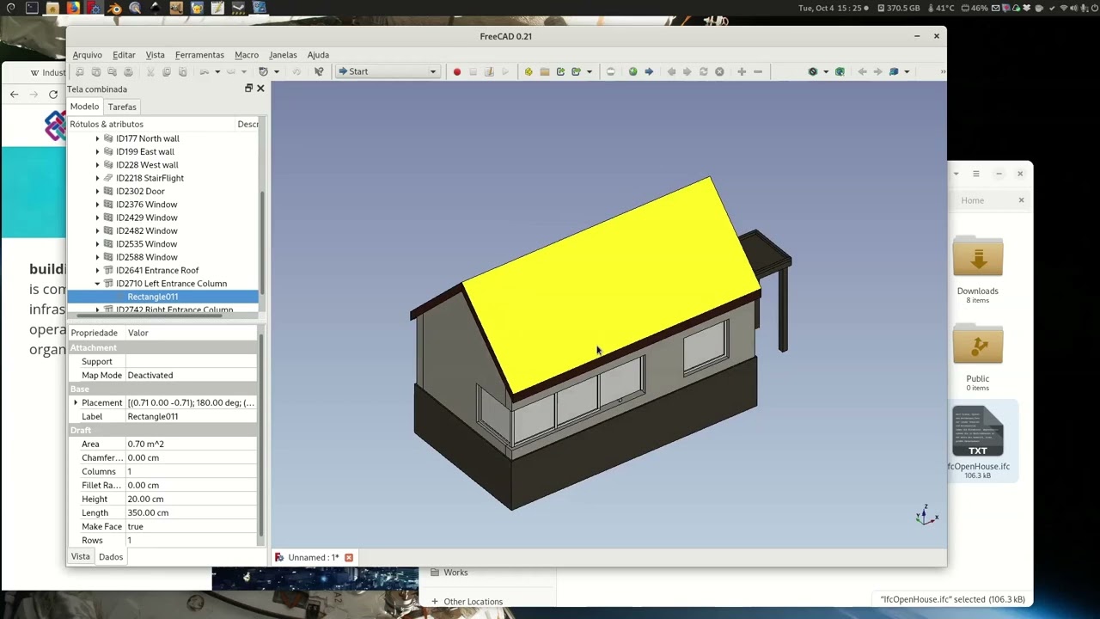Expand the Placement property row
This screenshot has width=1100, height=619.
[x=76, y=402]
